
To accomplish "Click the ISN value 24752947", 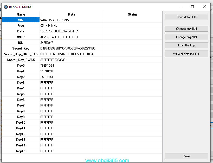I will pyautogui.click(x=47, y=43).
